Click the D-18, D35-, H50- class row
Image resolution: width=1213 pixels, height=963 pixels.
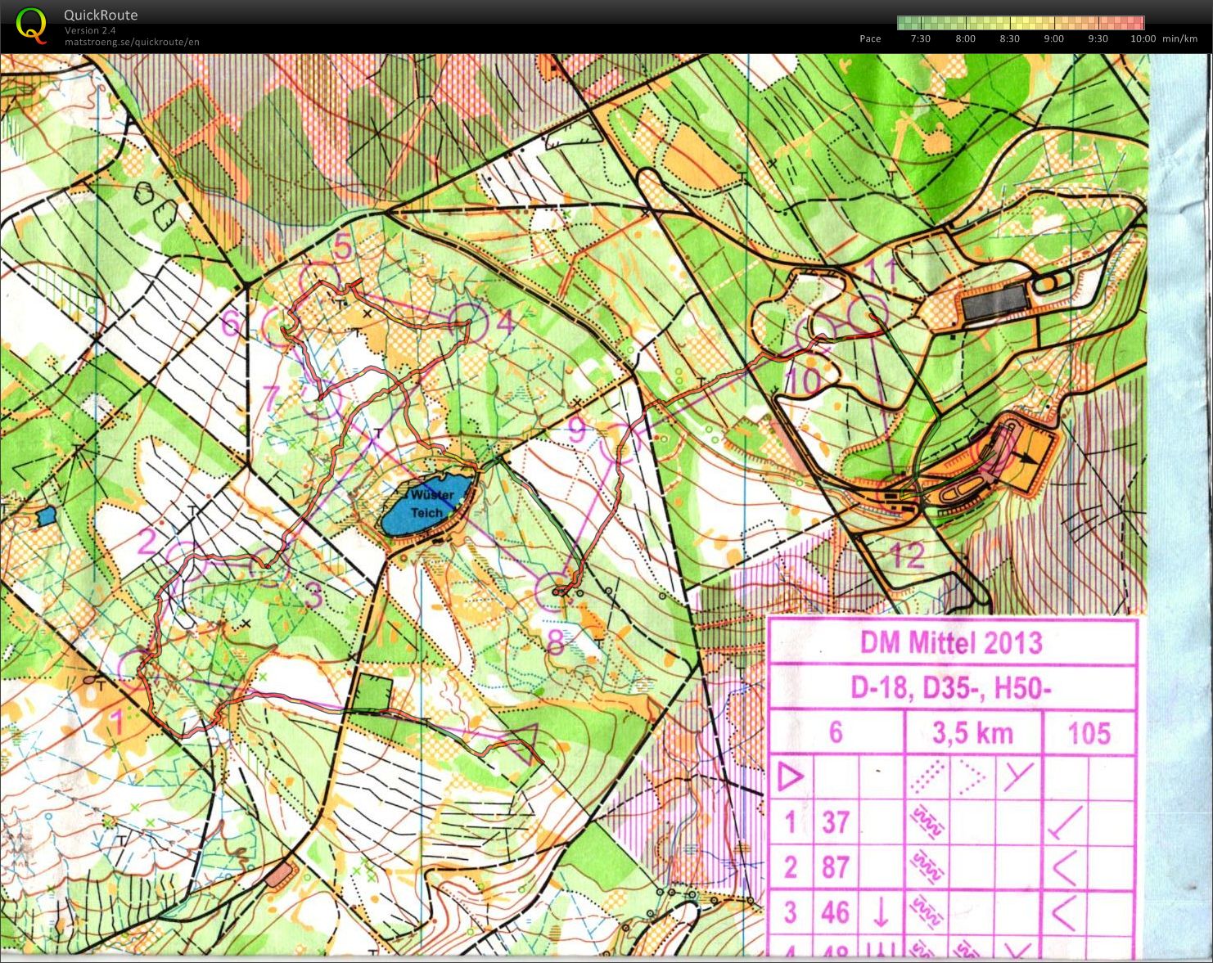coord(951,688)
